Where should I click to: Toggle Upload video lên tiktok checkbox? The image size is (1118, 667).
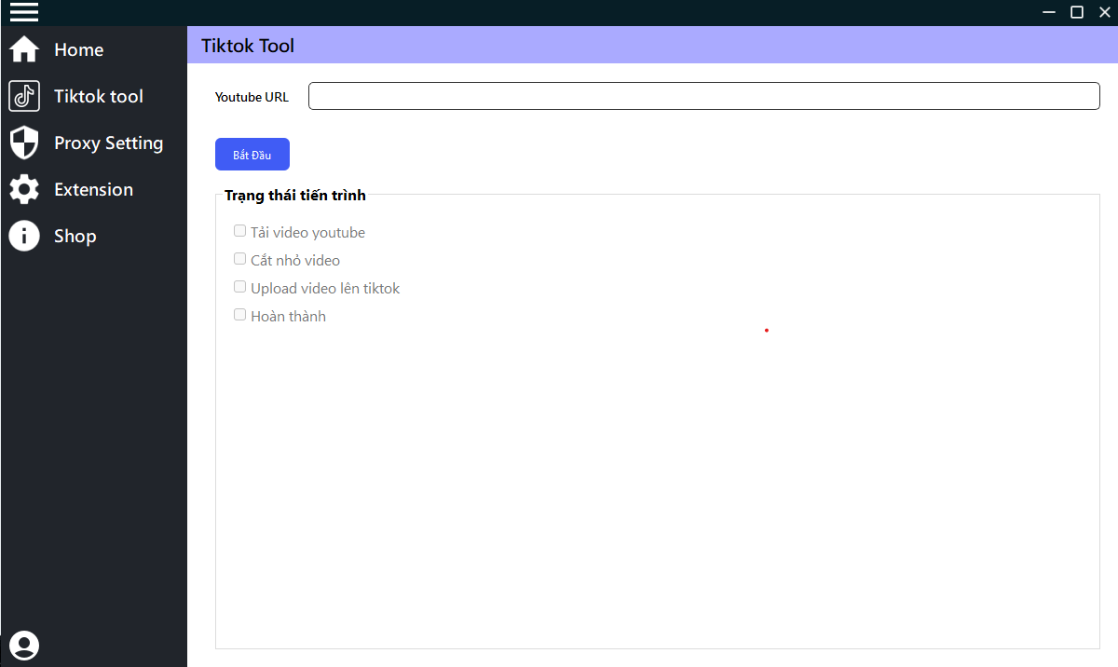239,287
